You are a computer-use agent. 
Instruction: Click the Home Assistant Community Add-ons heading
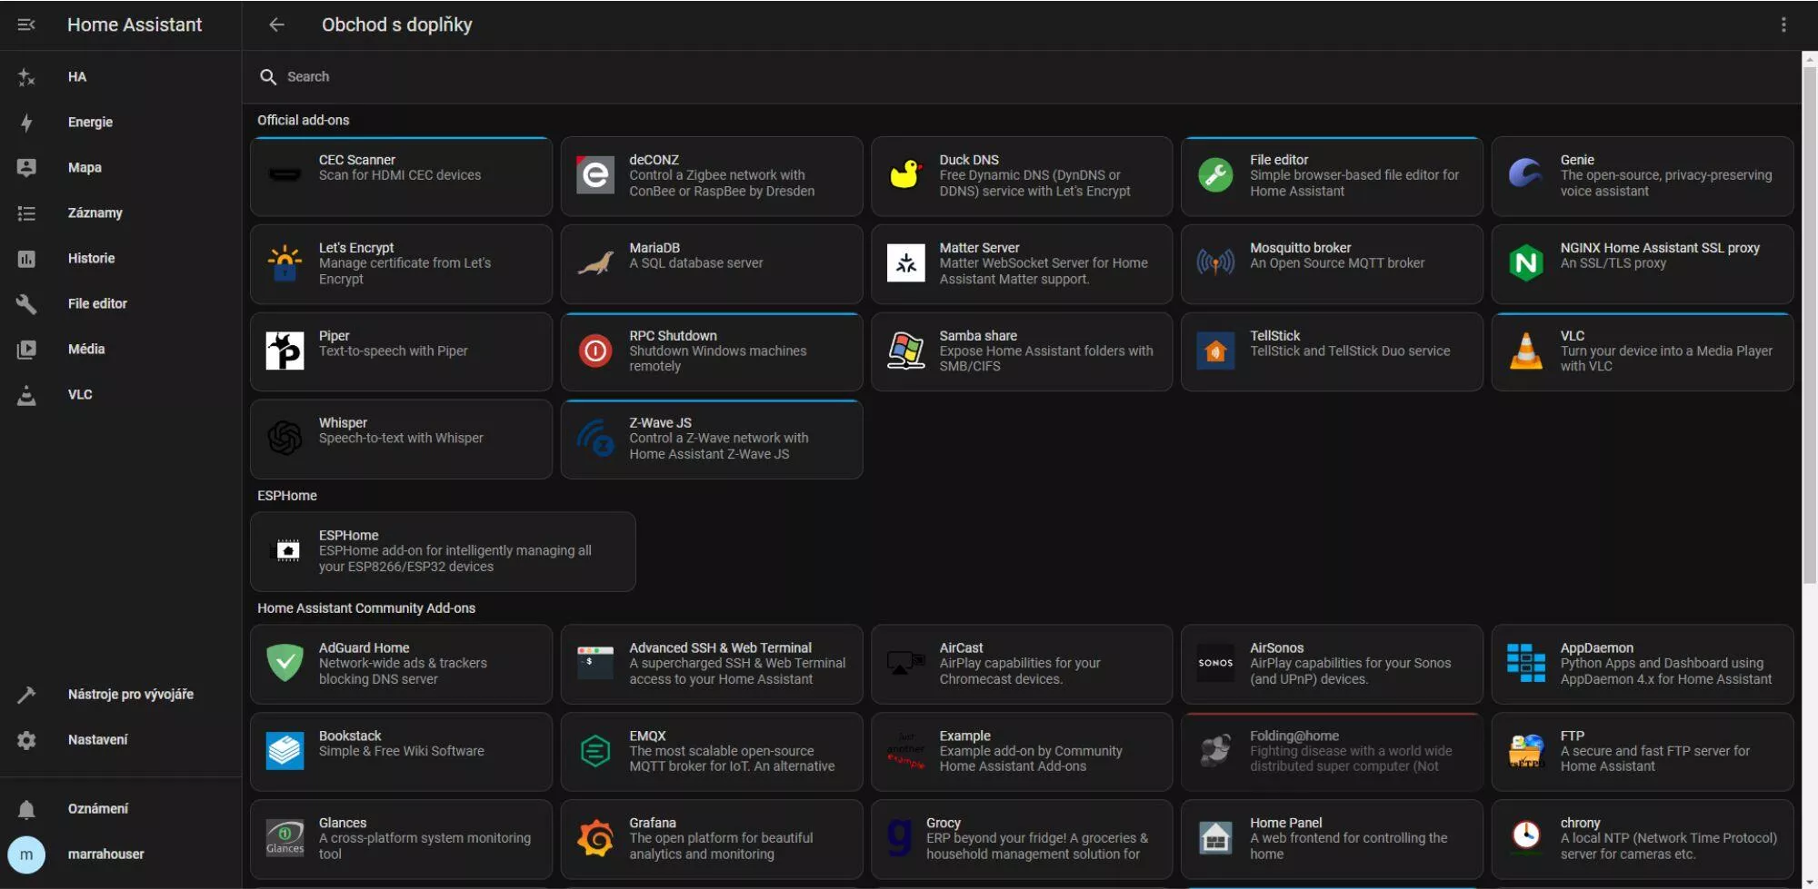pyautogui.click(x=366, y=608)
